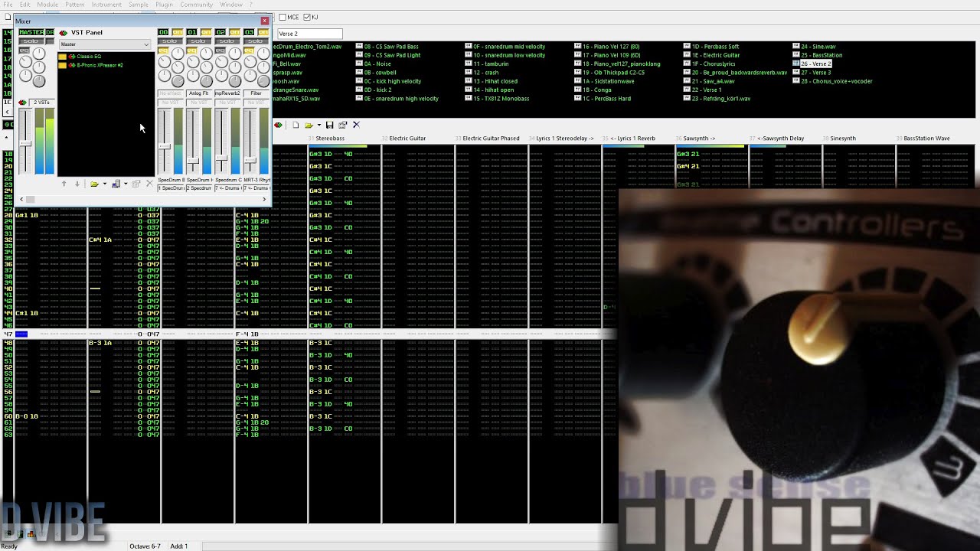Click Mixer horizontal scrollbar left arrow
The image size is (980, 551).
(x=21, y=199)
